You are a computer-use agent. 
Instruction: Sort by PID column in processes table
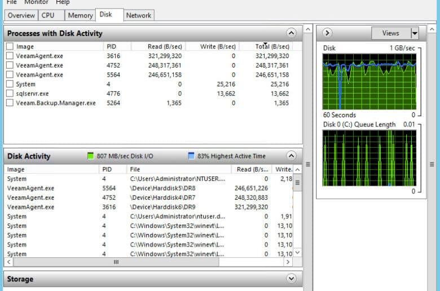pos(117,47)
